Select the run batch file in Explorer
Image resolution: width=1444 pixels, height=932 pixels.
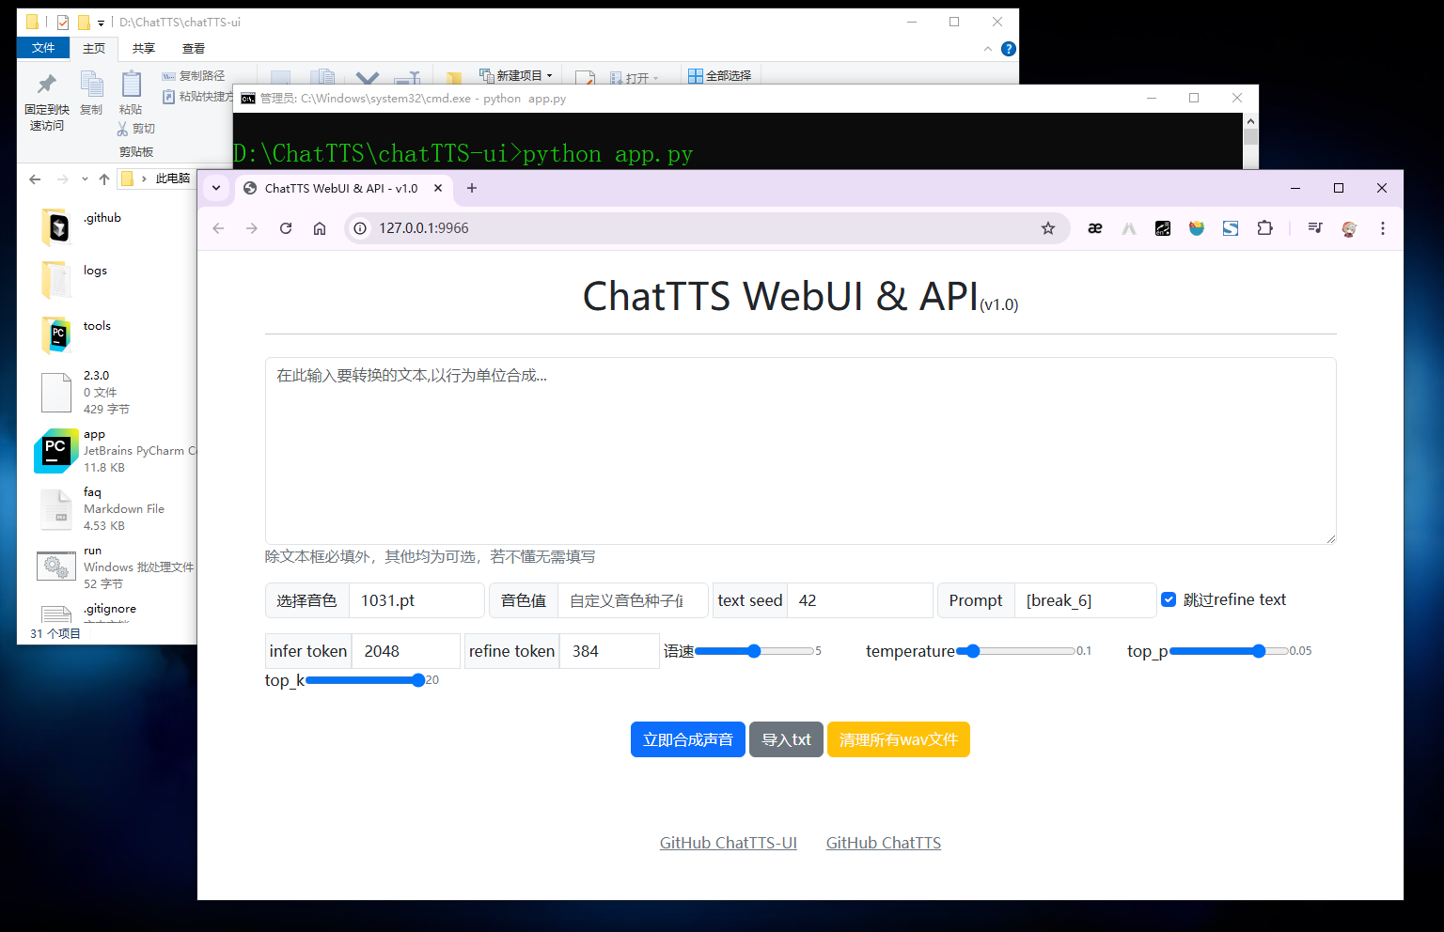(115, 567)
